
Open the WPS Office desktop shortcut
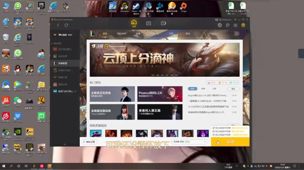tap(18, 117)
